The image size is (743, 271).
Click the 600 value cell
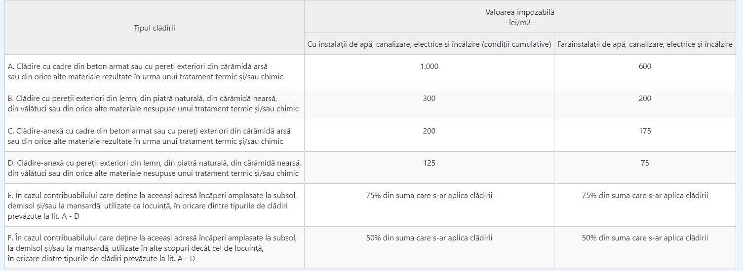pyautogui.click(x=645, y=67)
